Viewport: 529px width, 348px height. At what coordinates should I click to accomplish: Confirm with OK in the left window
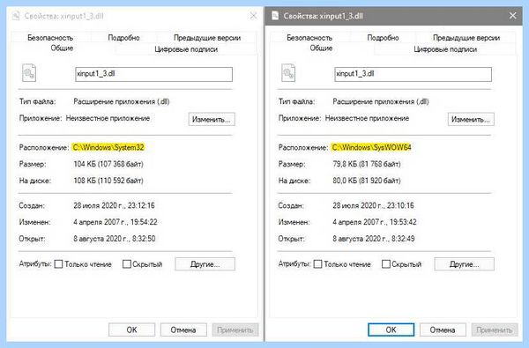[131, 329]
